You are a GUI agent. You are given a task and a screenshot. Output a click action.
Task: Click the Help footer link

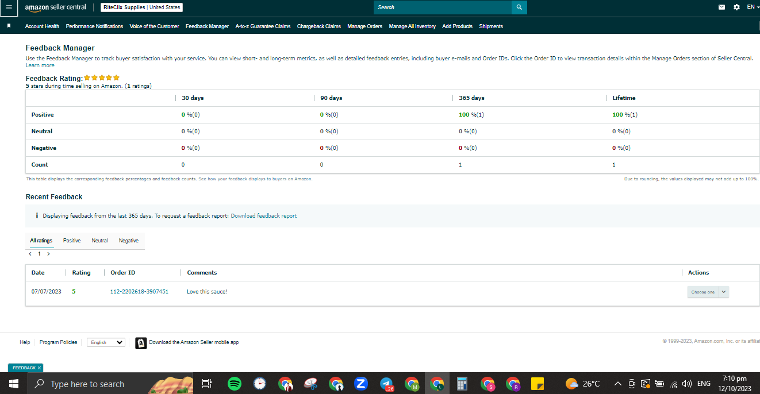[x=25, y=342]
